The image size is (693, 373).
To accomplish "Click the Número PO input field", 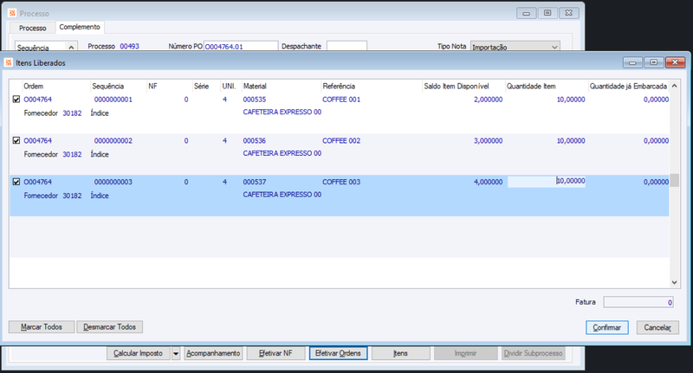I will 241,46.
